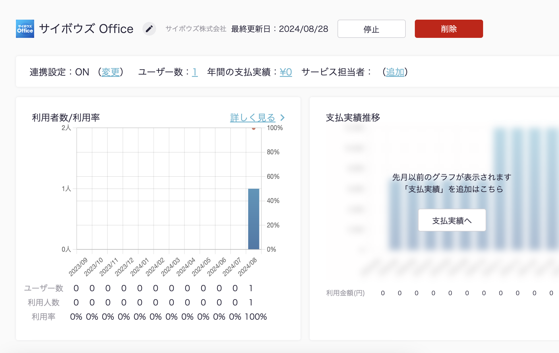Open the 変更 link for 連携設定

[111, 72]
